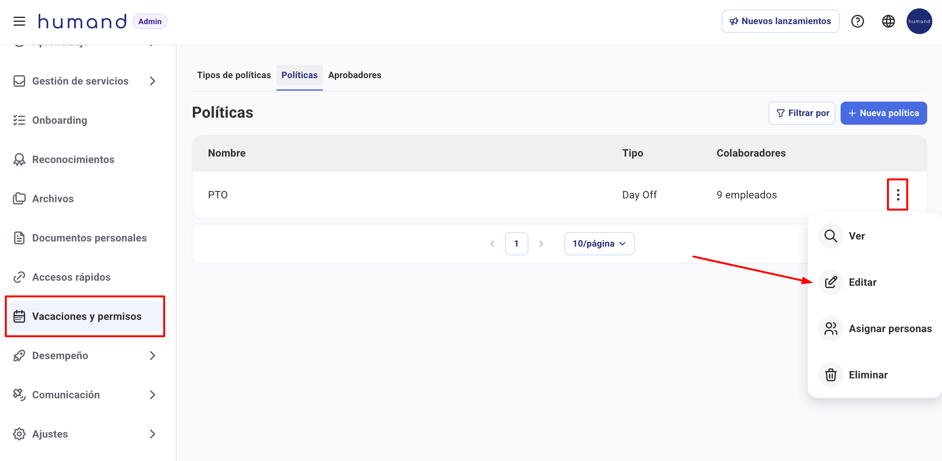This screenshot has width=942, height=461.
Task: Click the Nueva política button
Action: pos(883,113)
